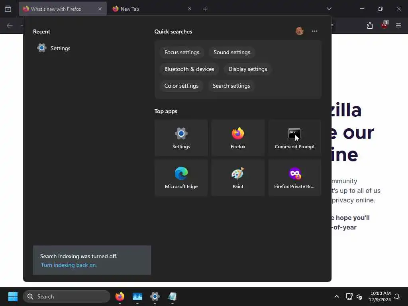
Task: Open Firefox from the taskbar
Action: (x=120, y=296)
